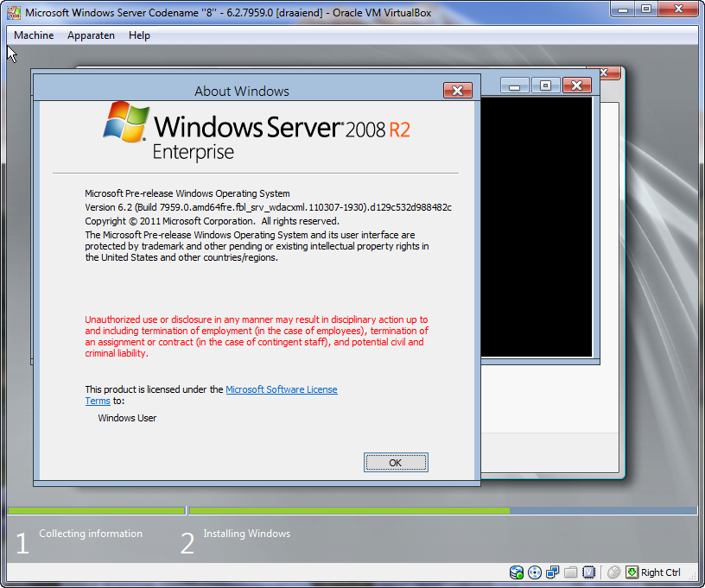Confirm About Windows with OK button

(x=396, y=463)
